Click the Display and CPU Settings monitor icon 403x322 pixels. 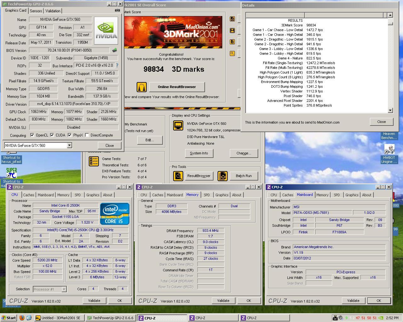pos(178,125)
